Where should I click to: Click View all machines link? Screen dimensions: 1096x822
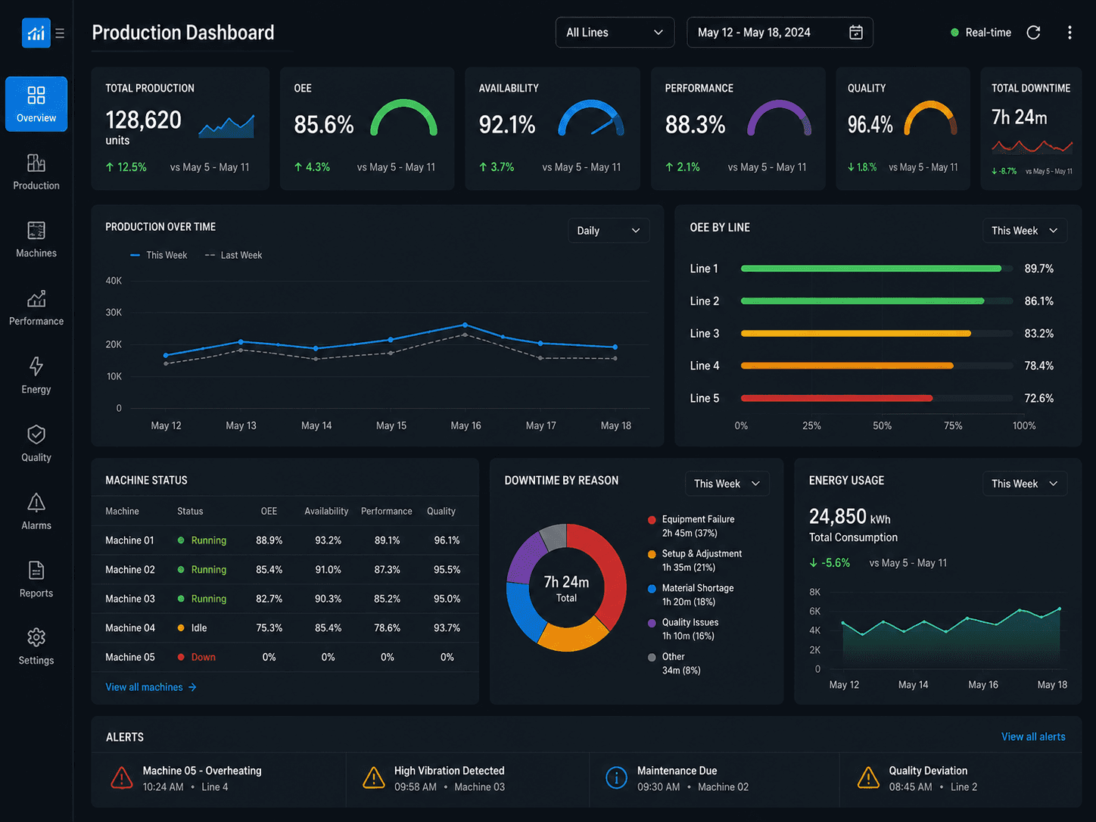coord(151,687)
